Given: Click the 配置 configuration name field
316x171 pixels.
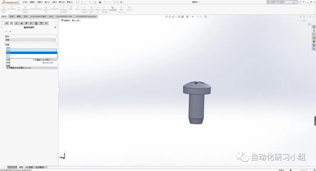Looking at the screenshot, I should [32, 68].
